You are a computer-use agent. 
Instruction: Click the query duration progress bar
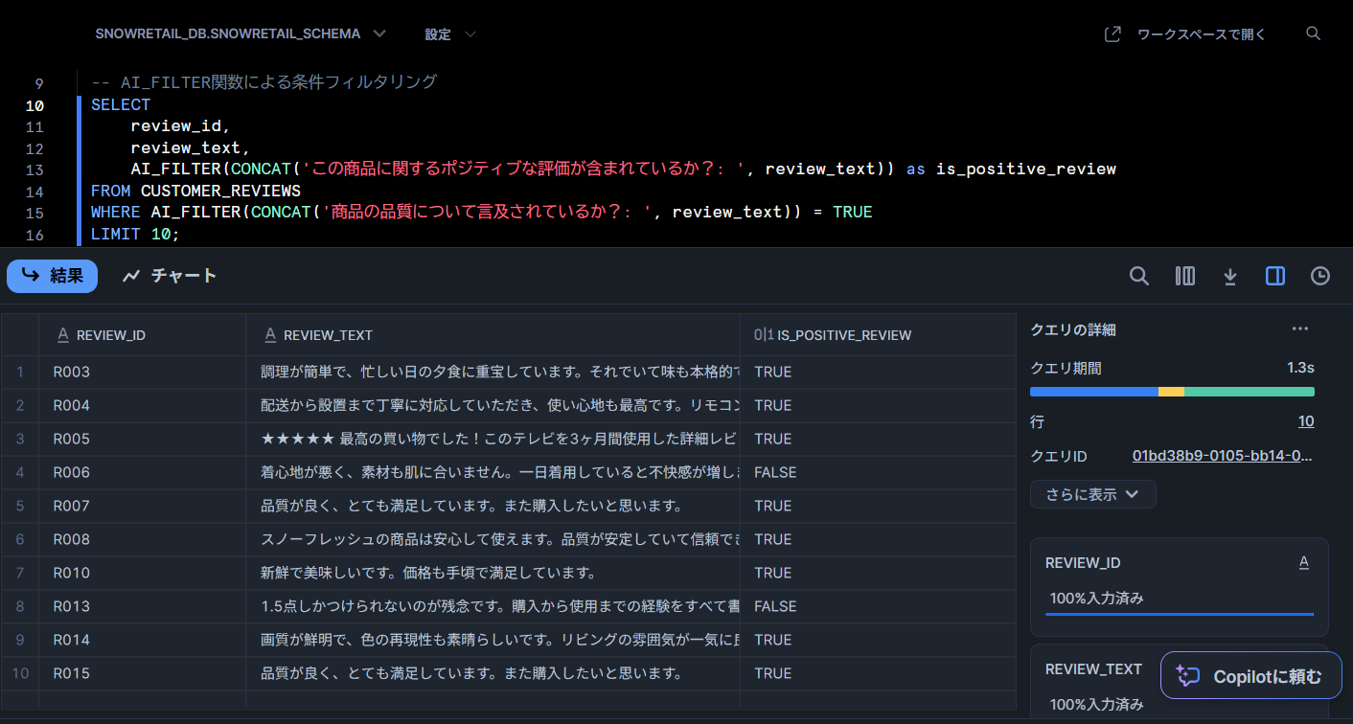pos(1172,392)
